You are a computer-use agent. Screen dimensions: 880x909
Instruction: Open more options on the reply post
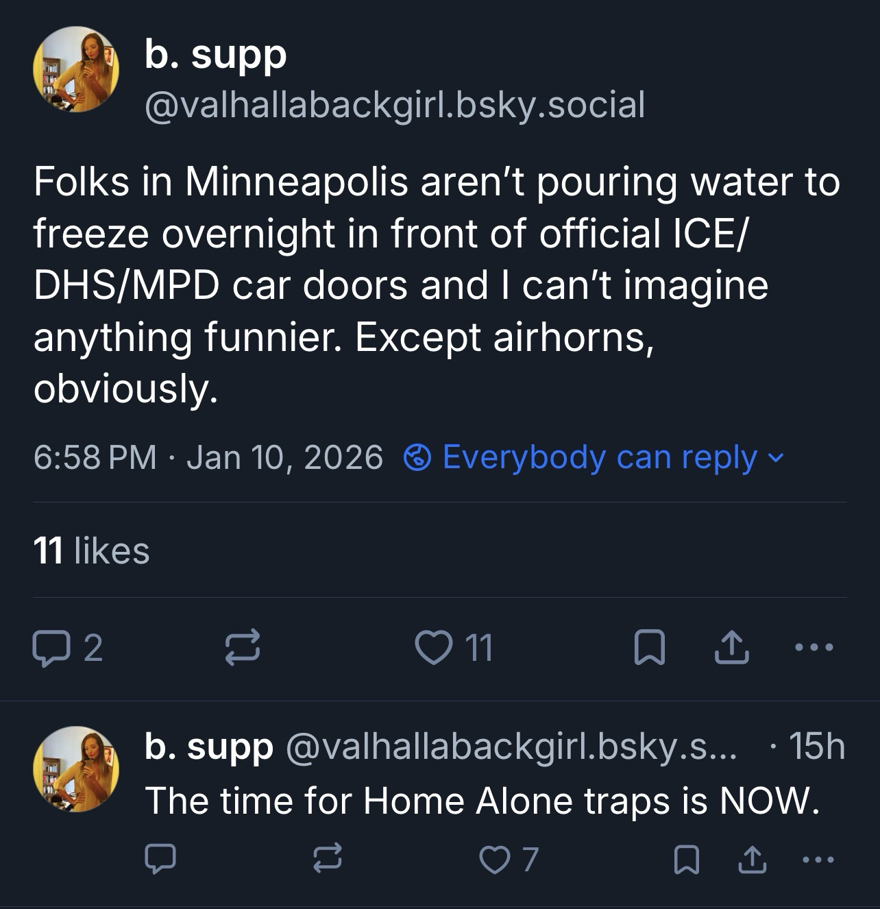(x=818, y=858)
